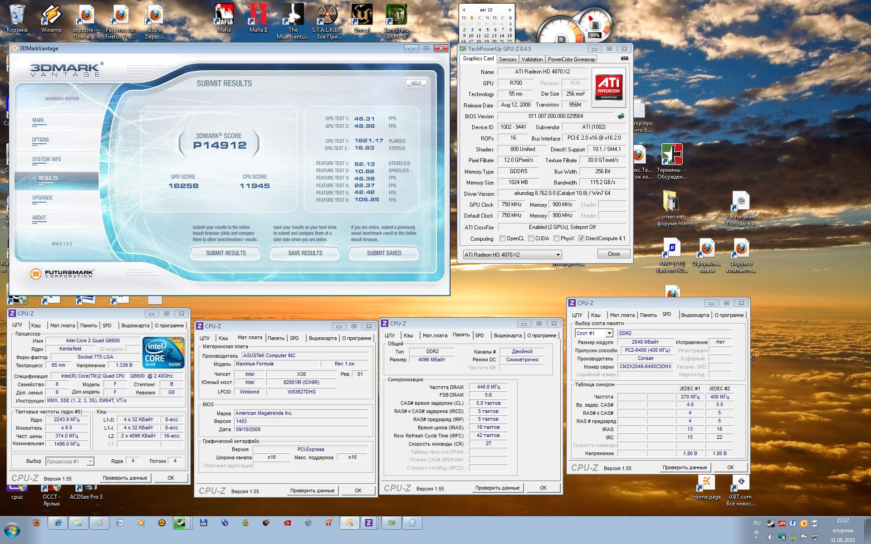
Task: Toggle the CUDA checkbox in GPU-Z
Action: [x=531, y=238]
